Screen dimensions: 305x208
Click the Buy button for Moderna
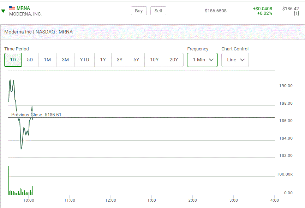(x=139, y=11)
